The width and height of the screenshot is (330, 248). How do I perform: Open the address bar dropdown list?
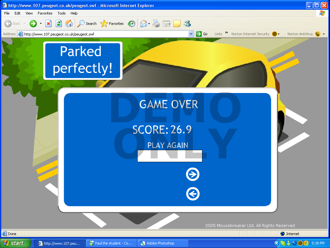coord(191,34)
